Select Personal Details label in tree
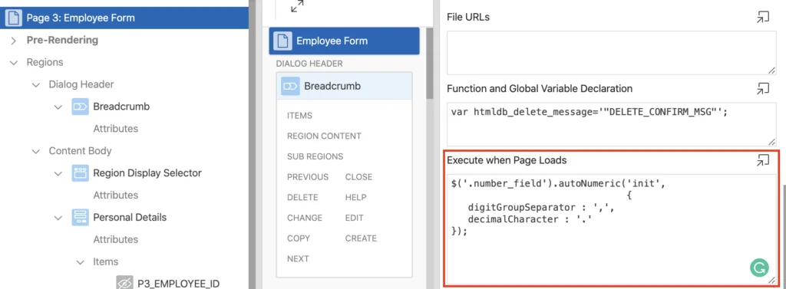The image size is (786, 289). click(130, 218)
